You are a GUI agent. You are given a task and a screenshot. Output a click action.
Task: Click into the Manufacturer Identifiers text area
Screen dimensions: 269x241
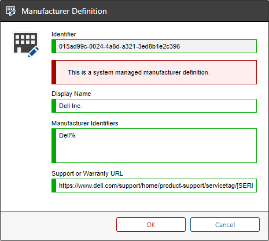pyautogui.click(x=156, y=146)
